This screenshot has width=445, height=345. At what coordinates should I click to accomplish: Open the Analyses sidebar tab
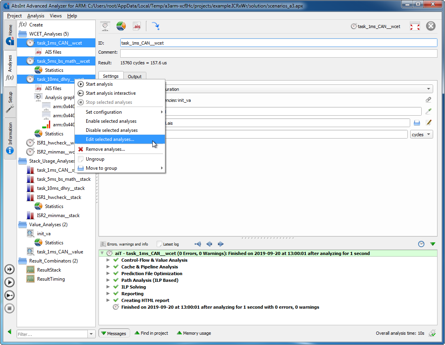(x=10, y=67)
